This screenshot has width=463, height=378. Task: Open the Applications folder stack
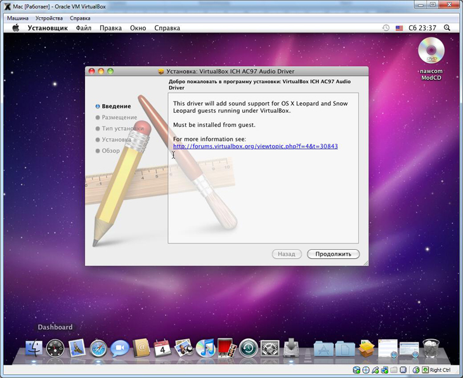click(323, 349)
